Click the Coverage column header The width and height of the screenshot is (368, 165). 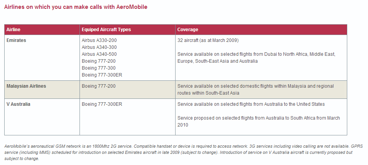[x=188, y=30]
